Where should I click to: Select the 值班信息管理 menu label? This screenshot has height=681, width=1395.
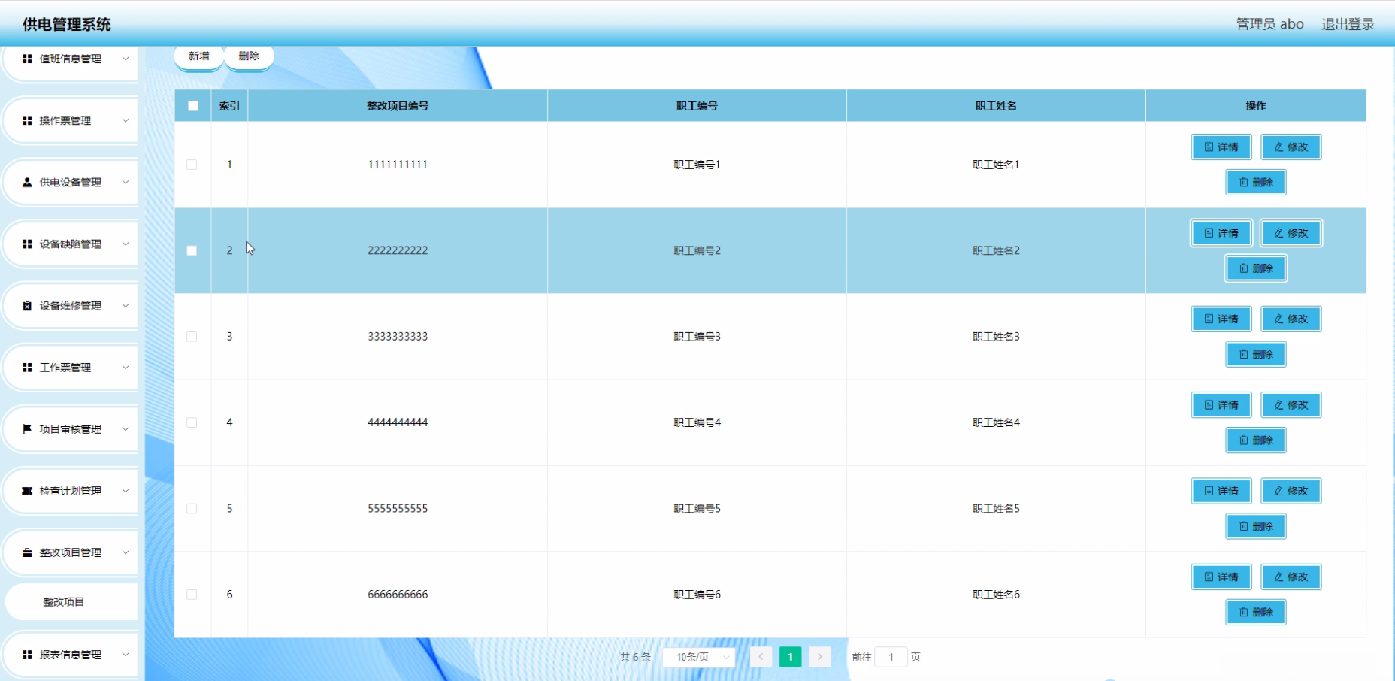coord(70,59)
